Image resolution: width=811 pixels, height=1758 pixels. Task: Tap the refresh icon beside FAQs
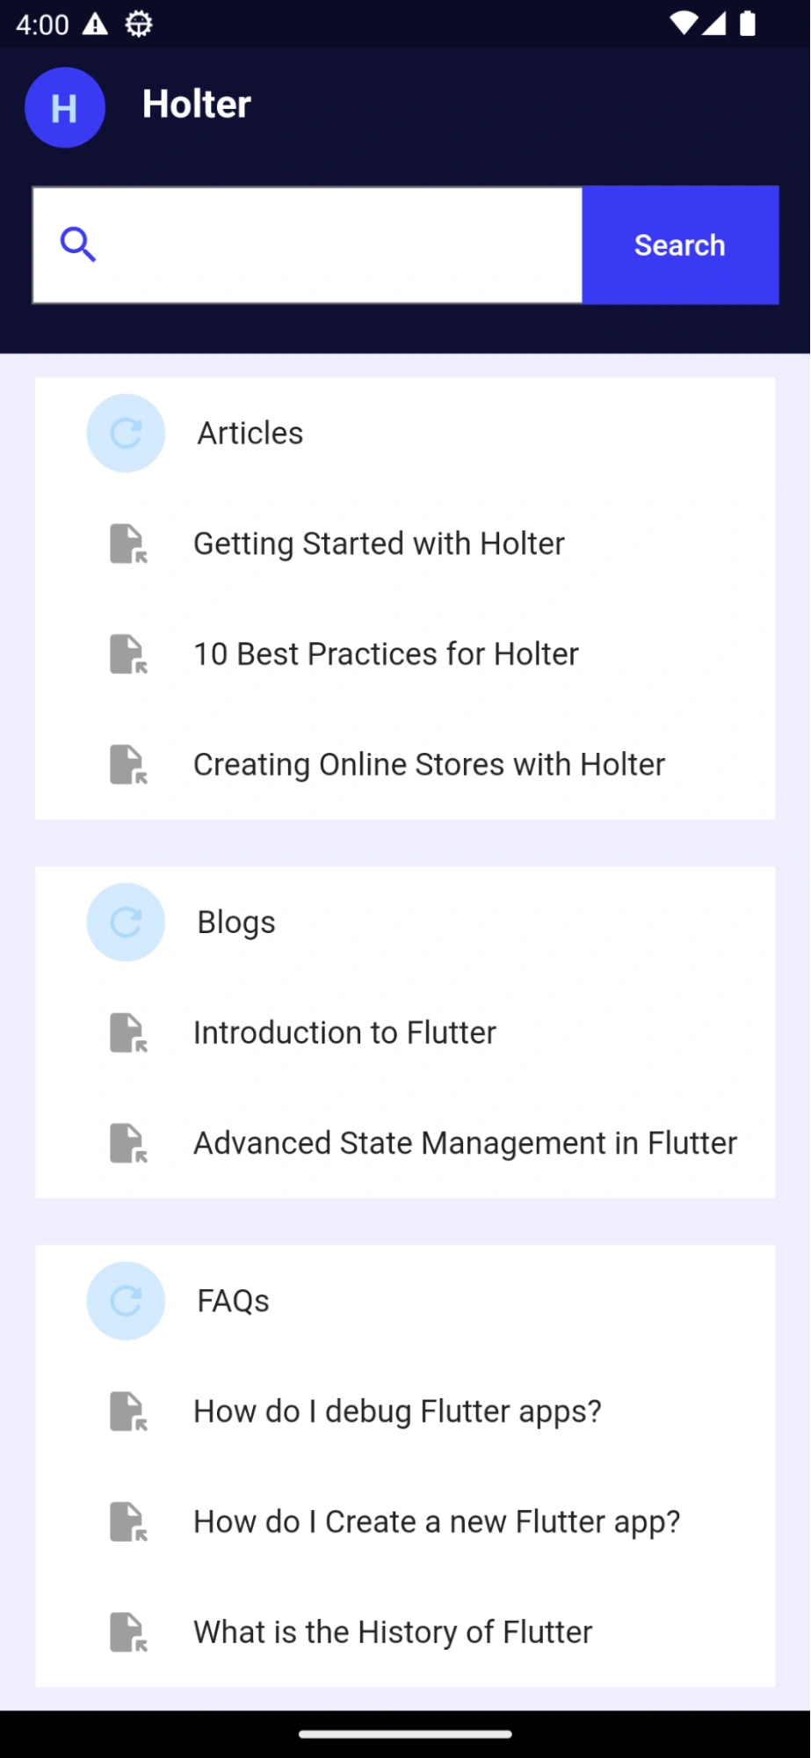coord(126,1301)
